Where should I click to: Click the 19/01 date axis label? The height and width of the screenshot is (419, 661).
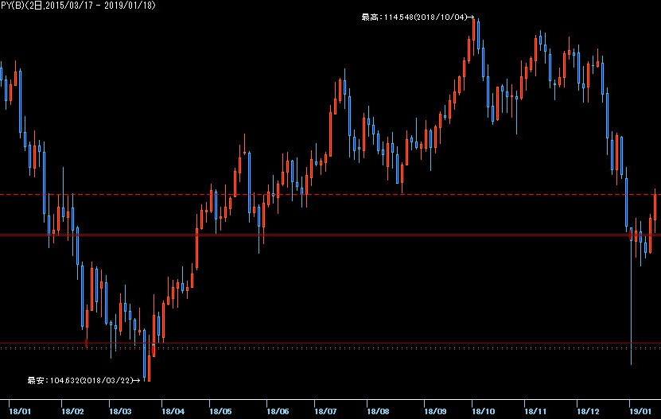[x=640, y=411]
